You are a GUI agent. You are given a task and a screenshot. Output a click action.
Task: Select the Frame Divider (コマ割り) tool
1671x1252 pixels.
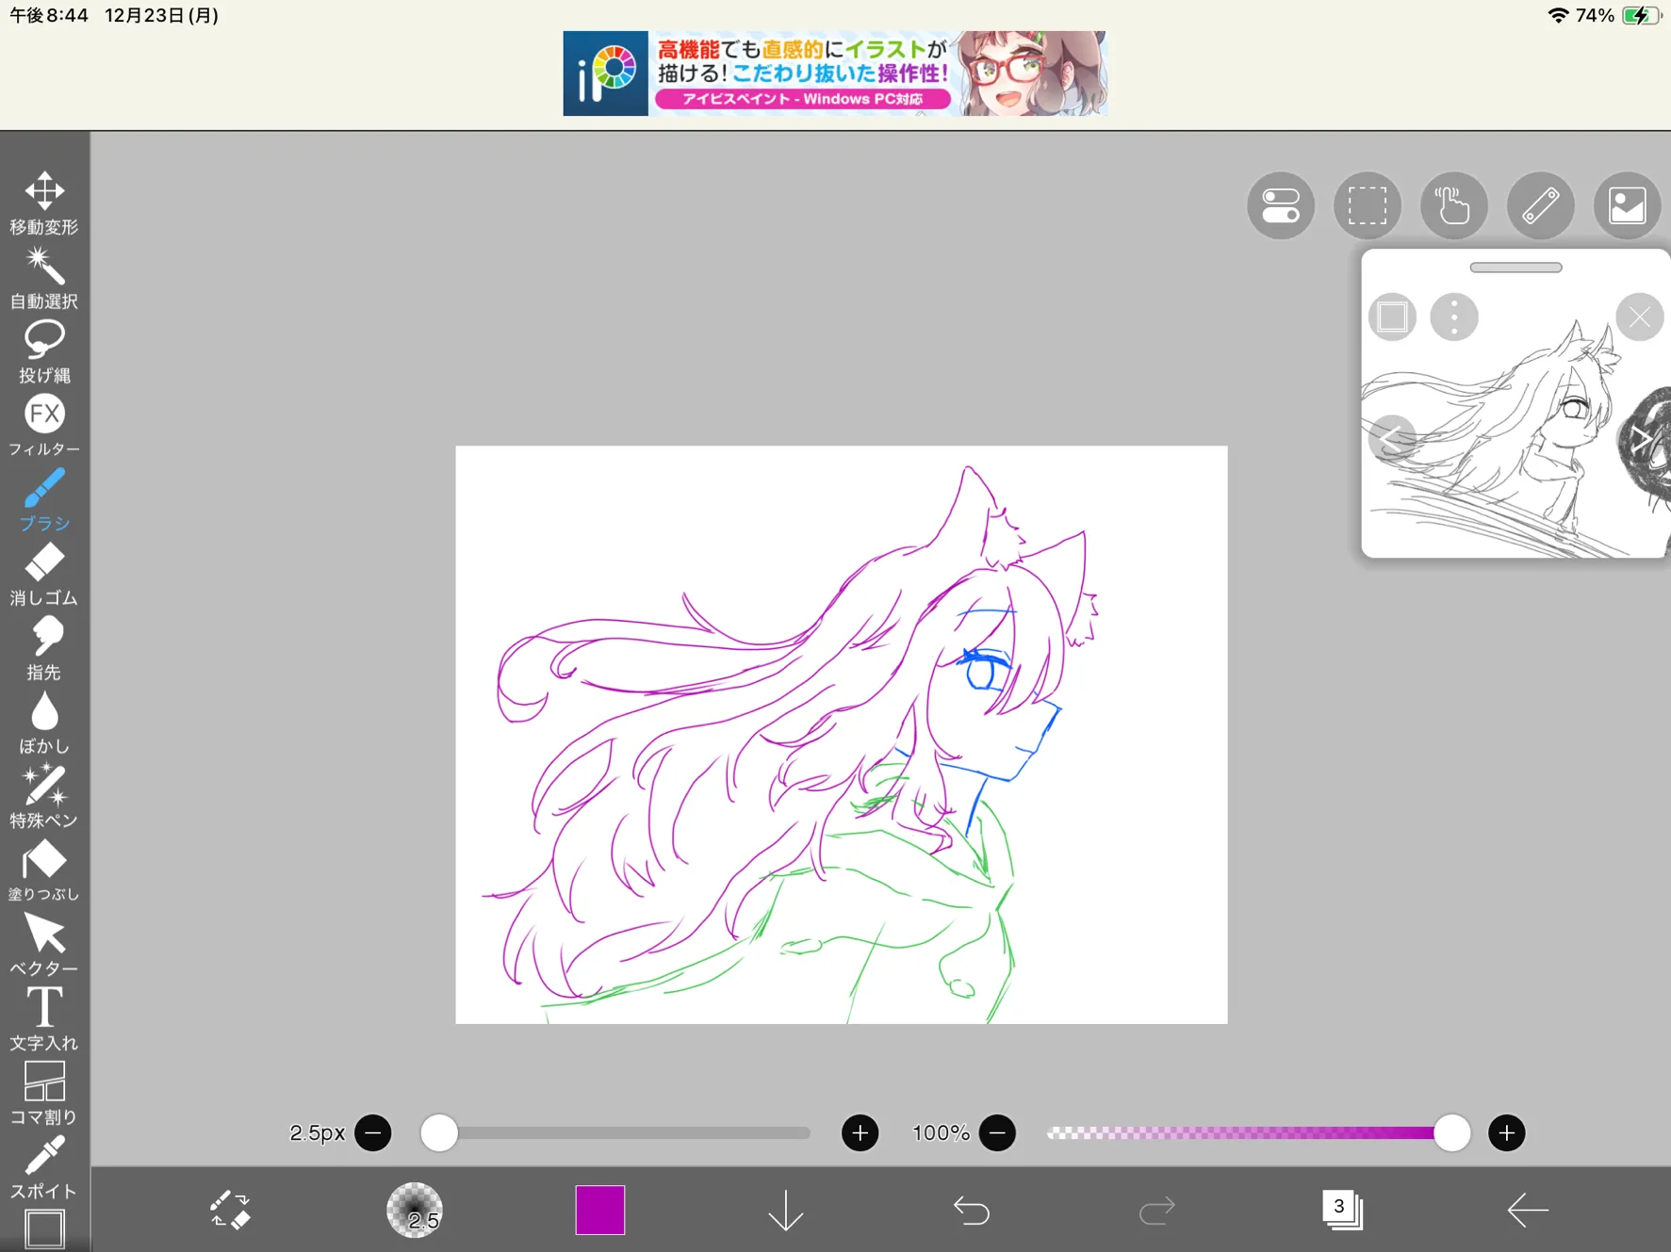click(x=44, y=1093)
